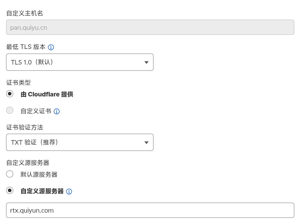
Task: Click the custom origin server info icon
Action: [x=69, y=191]
